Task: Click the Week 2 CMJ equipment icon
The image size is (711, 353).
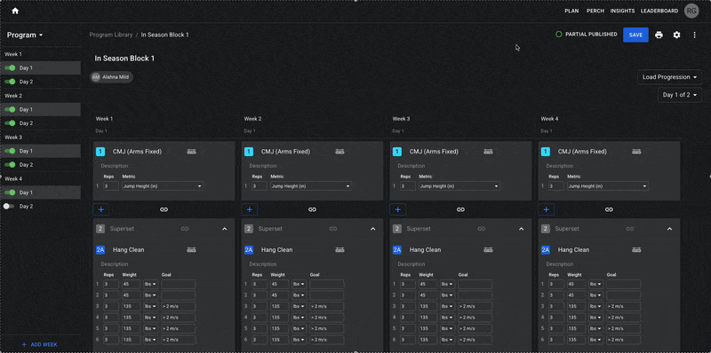Action: (340, 152)
